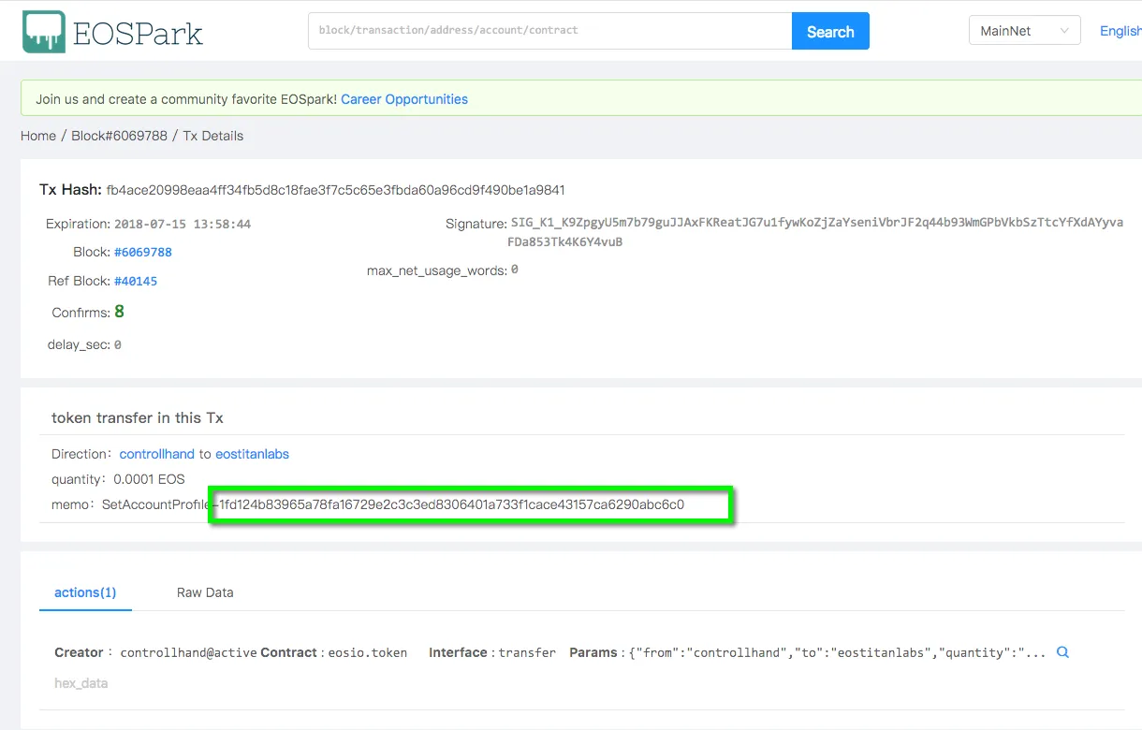Open block link #6069788
The image size is (1142, 730).
(x=143, y=253)
